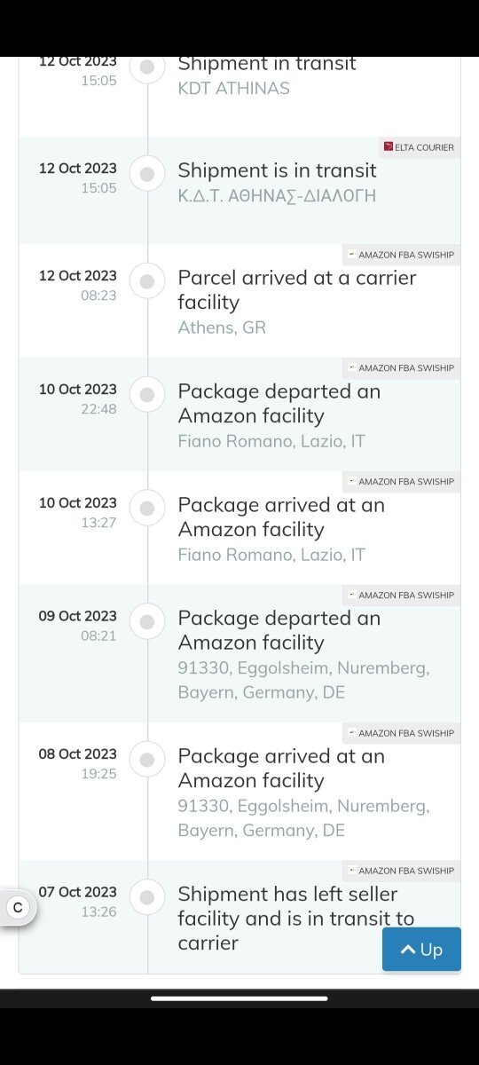The width and height of the screenshot is (479, 1065).
Task: Select timeline dot for 08 Oct 19:25 arrival
Action: (148, 760)
